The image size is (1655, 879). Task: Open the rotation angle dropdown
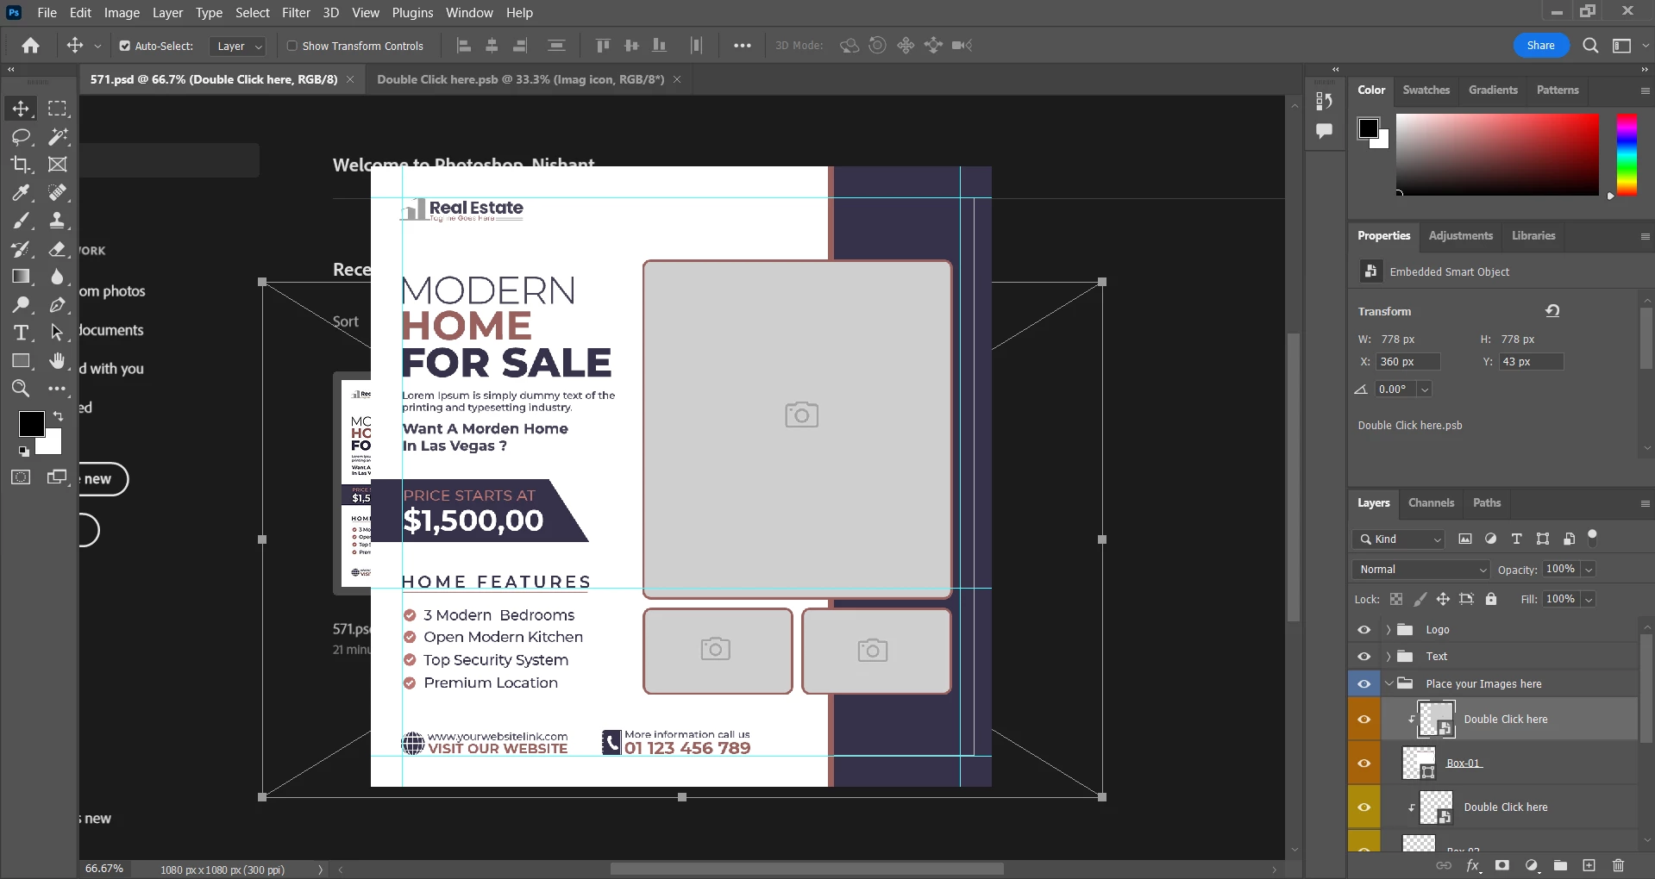tap(1425, 390)
